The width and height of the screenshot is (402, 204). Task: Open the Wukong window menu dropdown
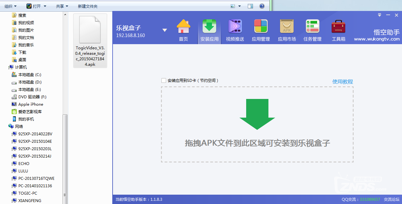click(379, 15)
